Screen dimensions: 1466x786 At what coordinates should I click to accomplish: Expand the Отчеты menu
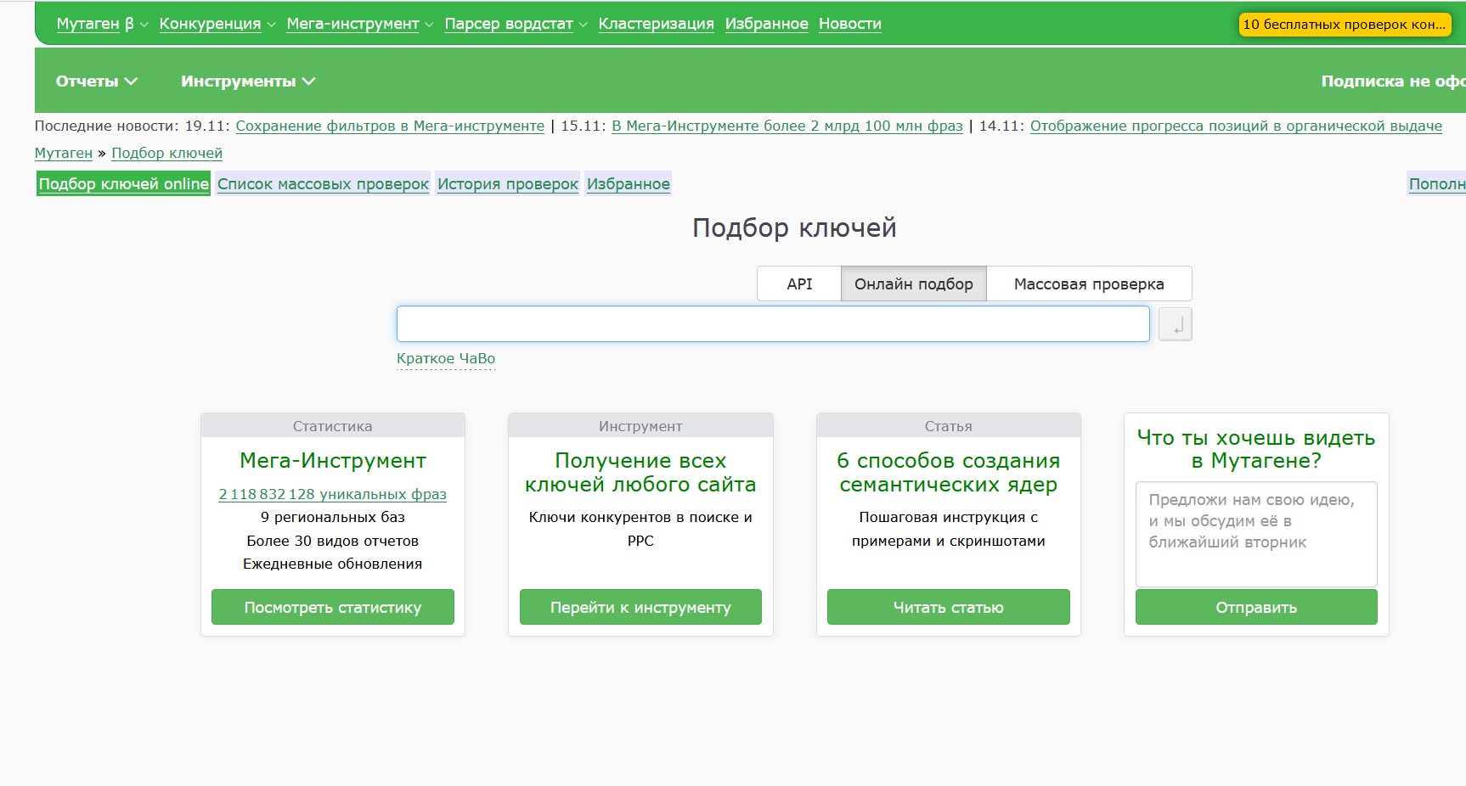[x=96, y=81]
